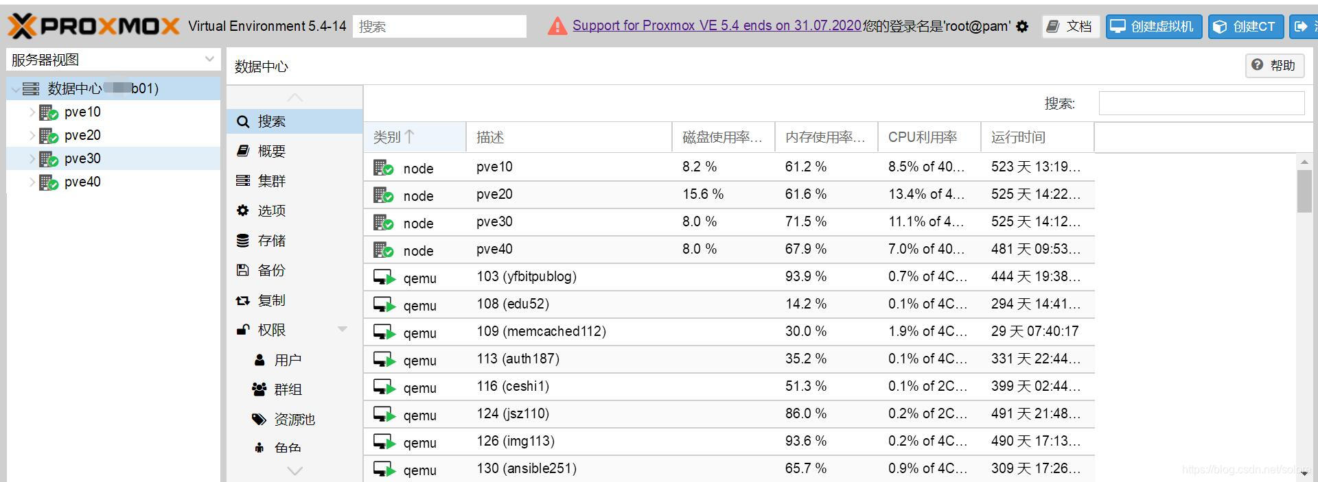This screenshot has height=482, width=1318.
Task: Sort by 内存使用率 column header
Action: point(826,137)
